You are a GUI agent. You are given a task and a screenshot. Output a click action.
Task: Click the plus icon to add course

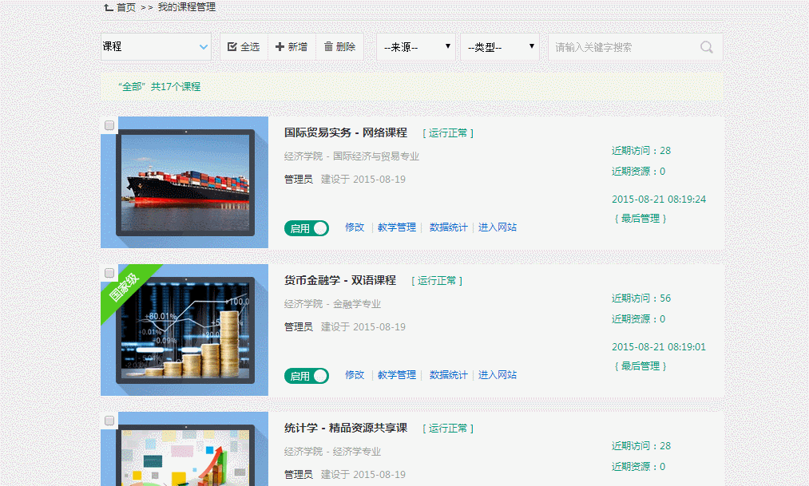pos(280,47)
